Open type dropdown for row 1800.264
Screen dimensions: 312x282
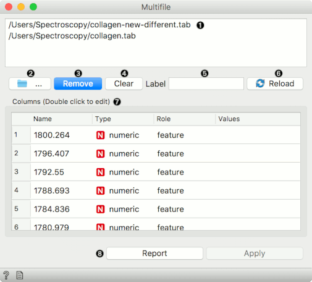click(x=123, y=135)
